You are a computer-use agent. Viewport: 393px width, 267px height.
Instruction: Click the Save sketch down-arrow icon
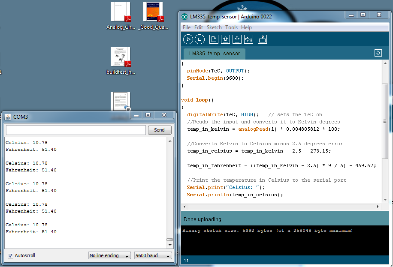[x=237, y=39]
